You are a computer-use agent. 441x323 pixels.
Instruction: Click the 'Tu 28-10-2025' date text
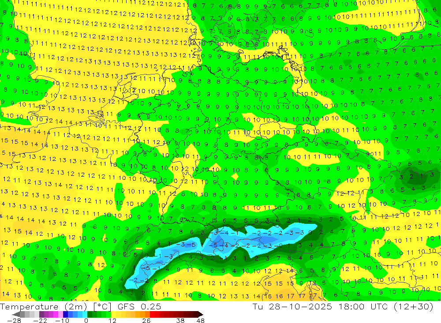(292, 306)
